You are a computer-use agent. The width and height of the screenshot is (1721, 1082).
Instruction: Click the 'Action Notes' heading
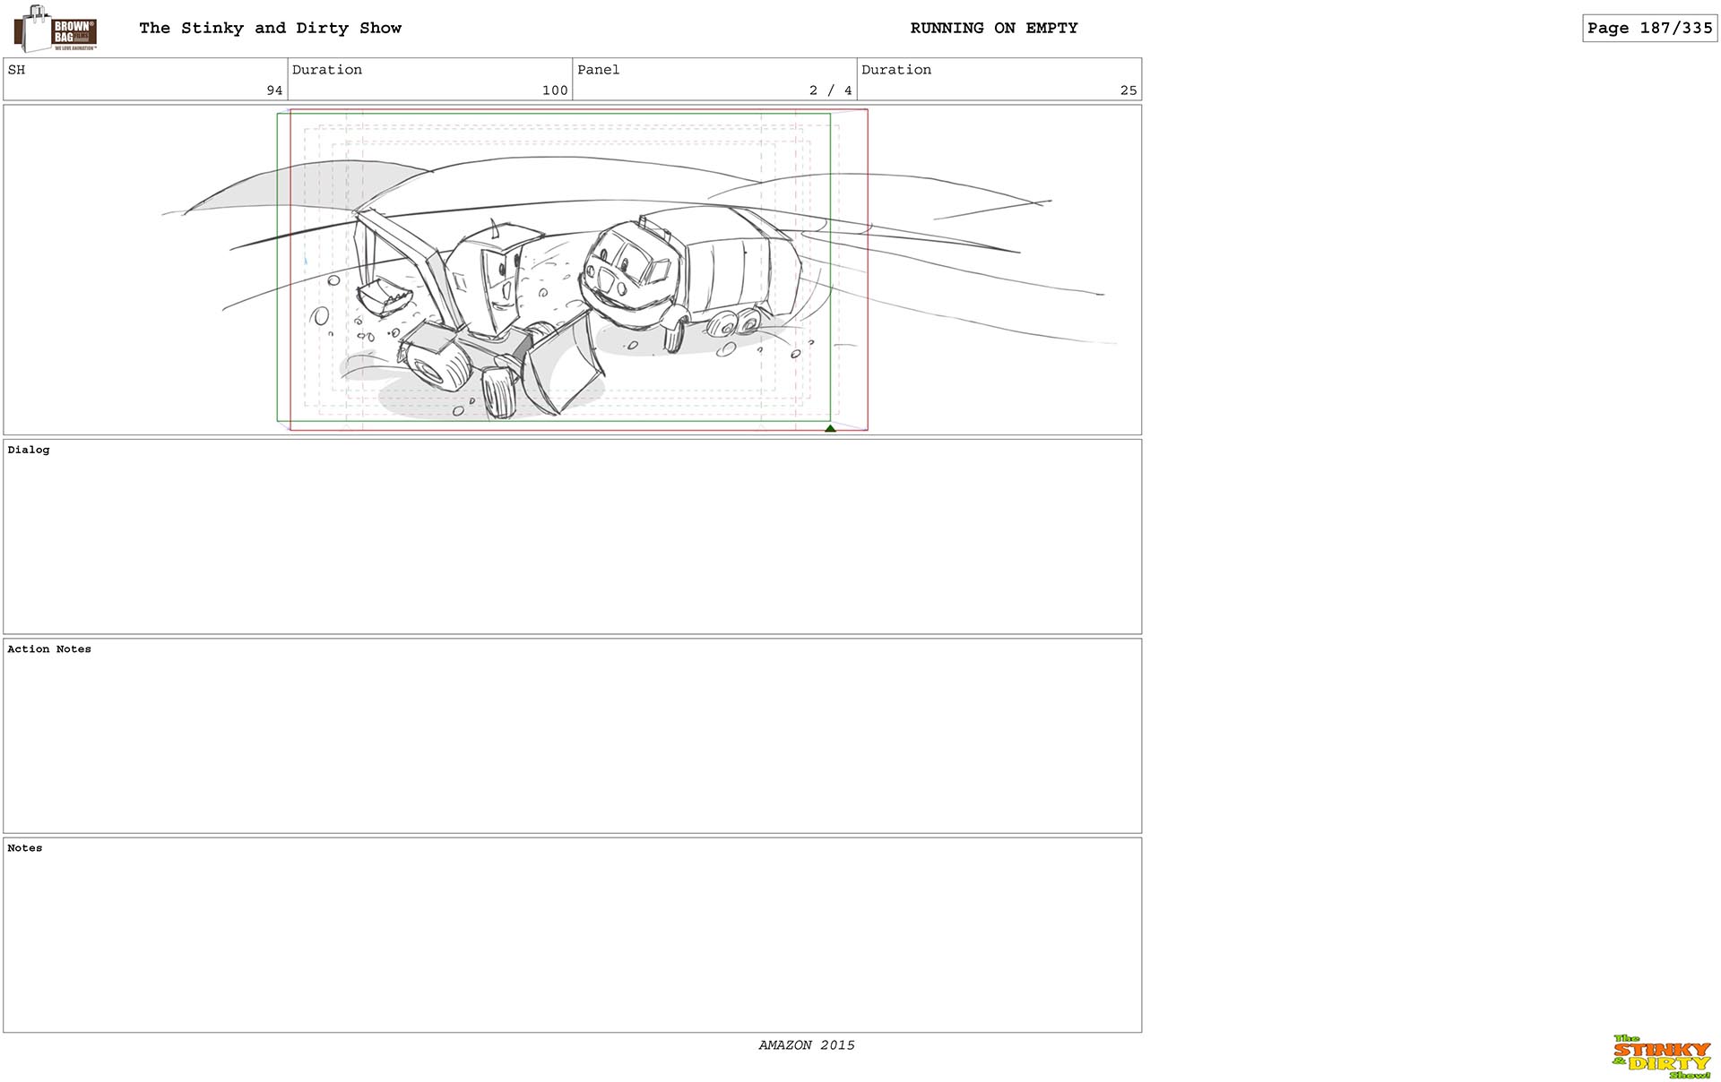49,649
